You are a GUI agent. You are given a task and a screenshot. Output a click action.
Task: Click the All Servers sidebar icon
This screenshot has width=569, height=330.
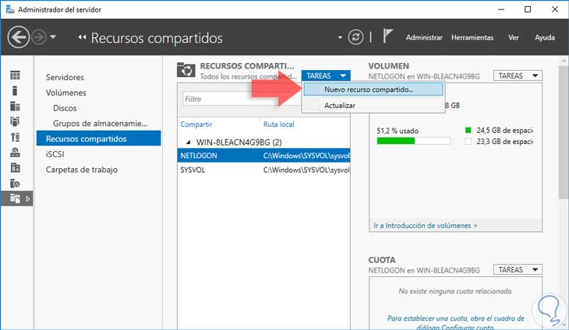(x=15, y=106)
